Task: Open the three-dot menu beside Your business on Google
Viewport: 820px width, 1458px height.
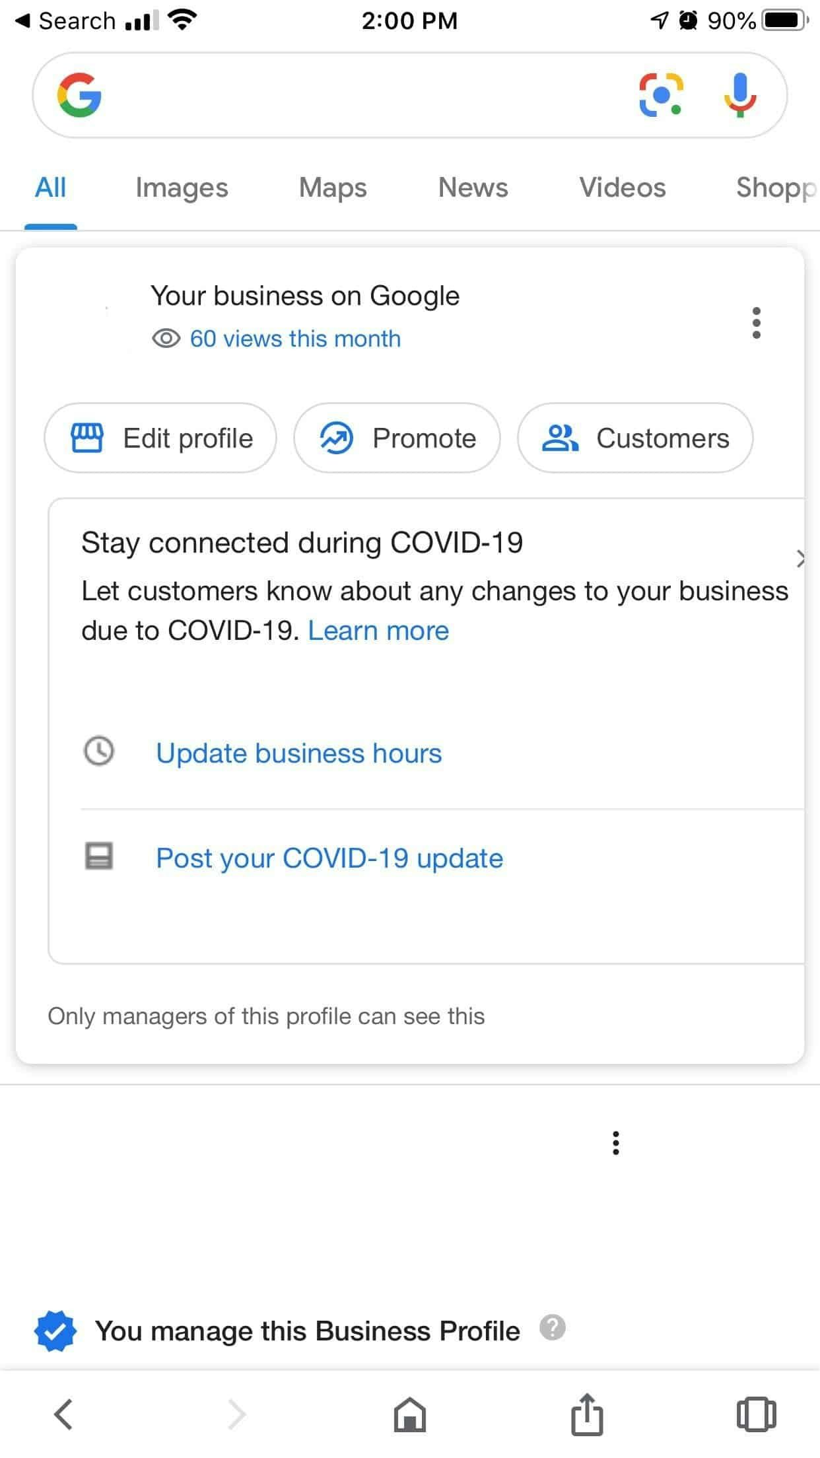Action: point(757,323)
